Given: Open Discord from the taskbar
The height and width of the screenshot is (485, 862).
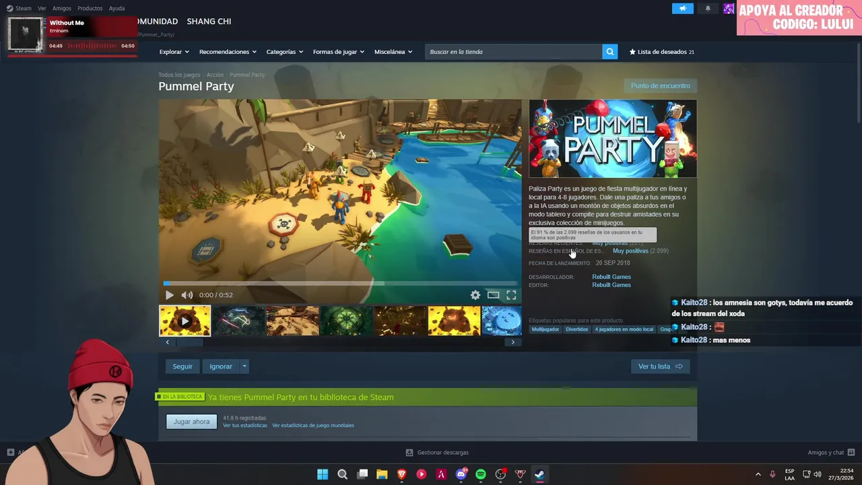Looking at the screenshot, I should click(x=461, y=474).
